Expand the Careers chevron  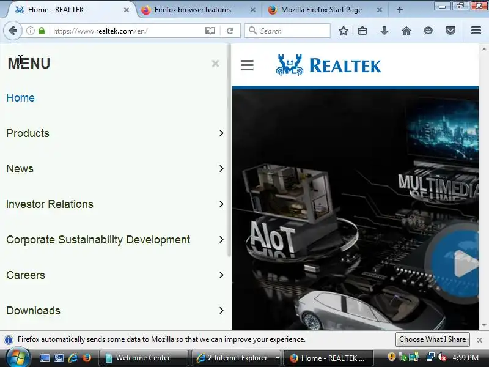[x=221, y=275]
